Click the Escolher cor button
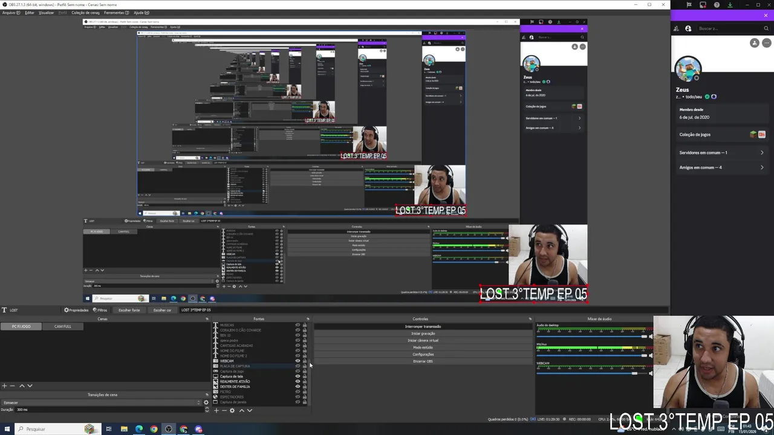Viewport: 774px width, 435px height. 162,310
